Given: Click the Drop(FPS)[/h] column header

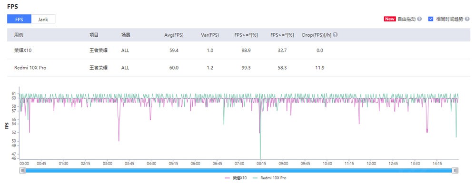Looking at the screenshot, I should point(317,35).
